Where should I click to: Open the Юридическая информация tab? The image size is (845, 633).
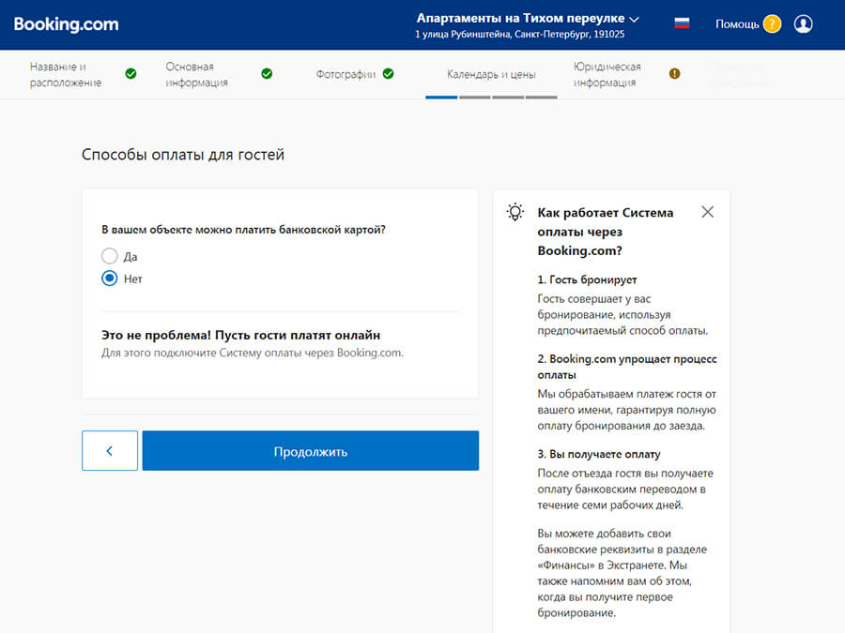[x=607, y=74]
